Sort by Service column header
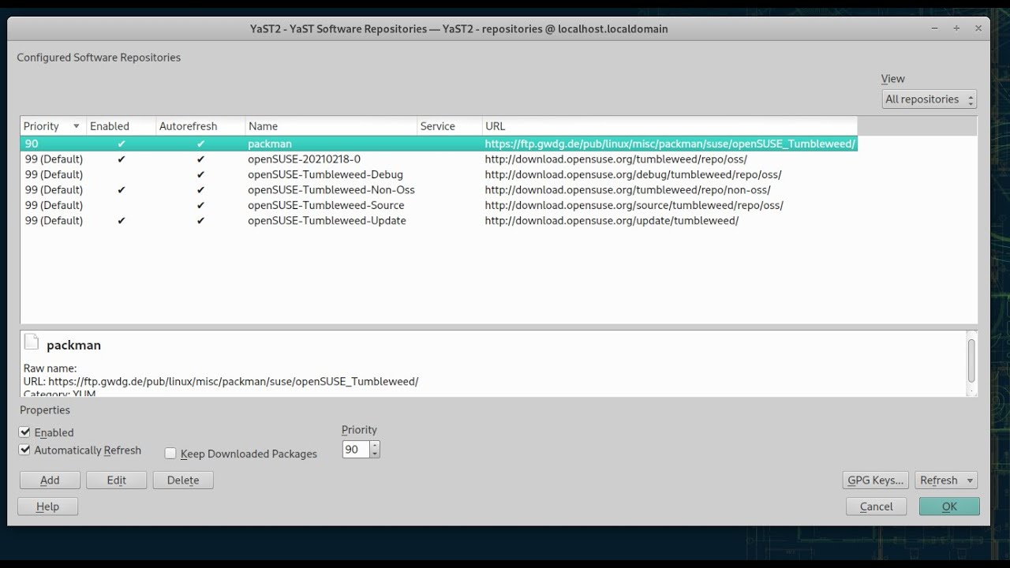The height and width of the screenshot is (568, 1010). (x=449, y=126)
